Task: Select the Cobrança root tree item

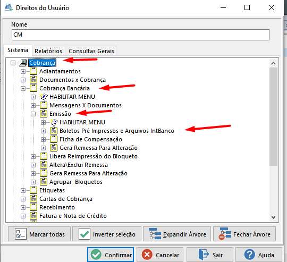Action: 43,63
